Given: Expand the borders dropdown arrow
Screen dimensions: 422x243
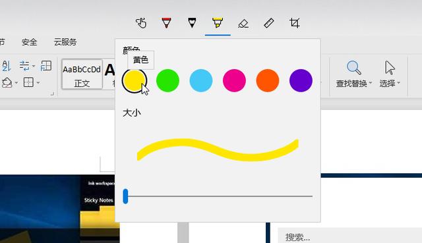Looking at the screenshot, I should (x=38, y=83).
